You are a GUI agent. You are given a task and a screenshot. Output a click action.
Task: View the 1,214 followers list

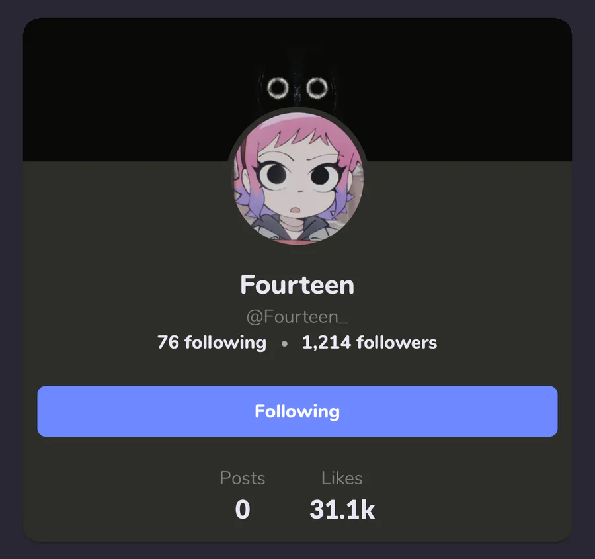pos(369,343)
